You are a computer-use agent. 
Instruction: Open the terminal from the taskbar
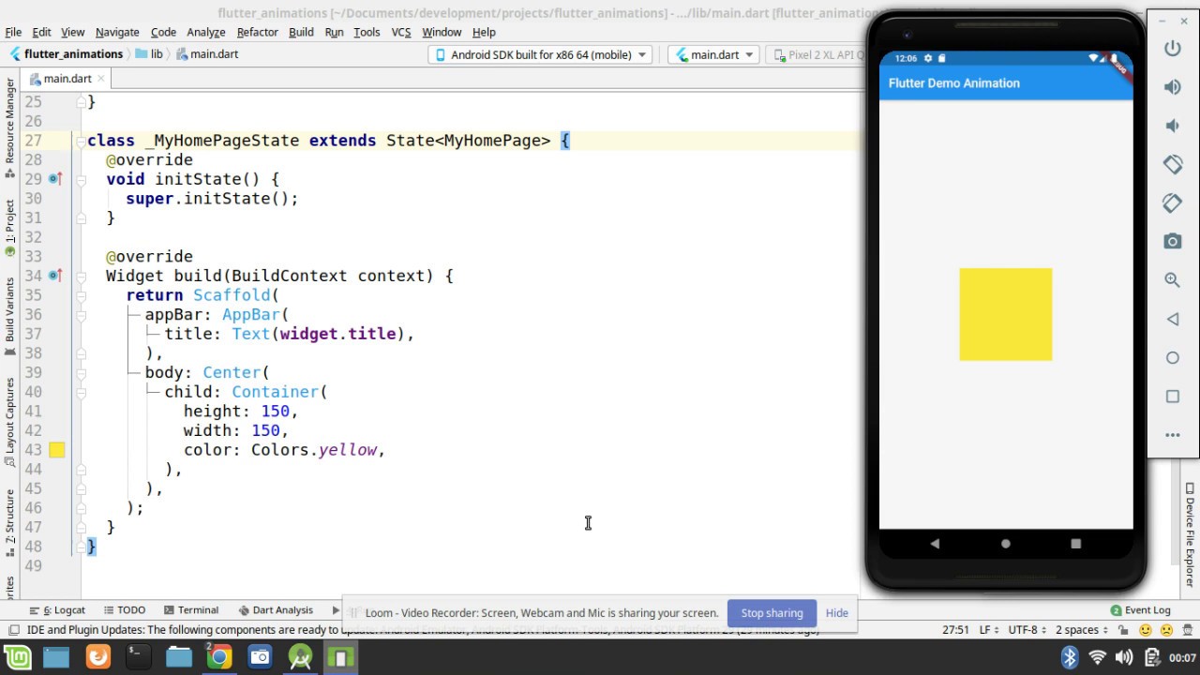click(x=137, y=657)
